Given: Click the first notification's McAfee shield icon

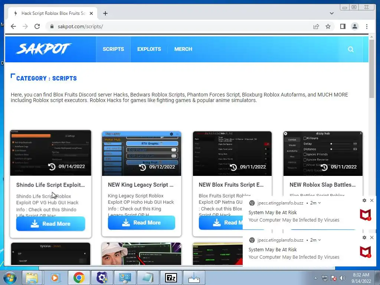Looking at the screenshot, I should pyautogui.click(x=366, y=215).
